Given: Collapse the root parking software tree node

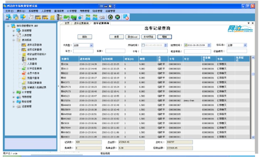Looking at the screenshot, I should [8, 26].
